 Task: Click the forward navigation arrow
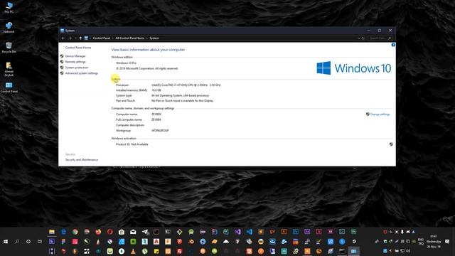[x=70, y=38]
